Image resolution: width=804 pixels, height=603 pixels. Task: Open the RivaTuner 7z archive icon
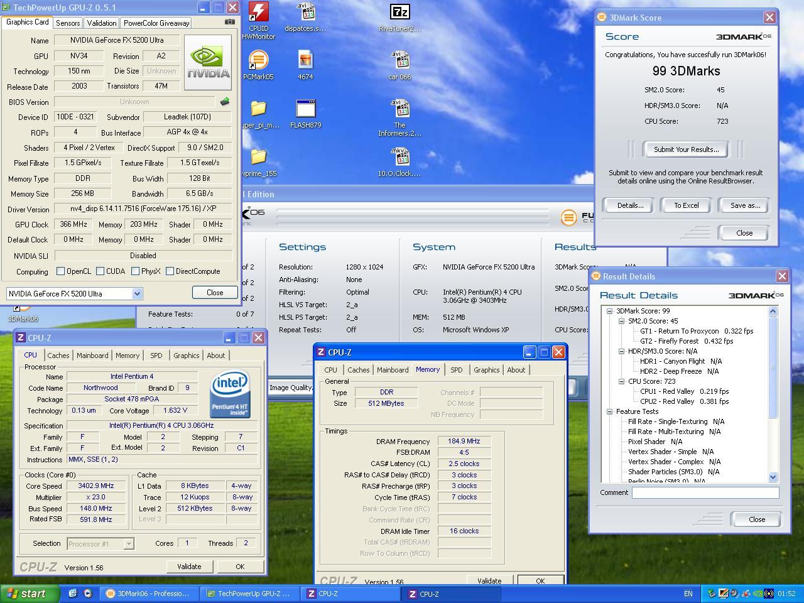399,13
